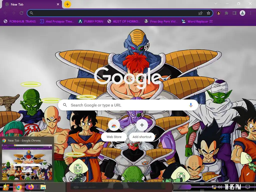Click the 10:05 PM taskbar clock
The width and height of the screenshot is (256, 192).
tap(233, 187)
